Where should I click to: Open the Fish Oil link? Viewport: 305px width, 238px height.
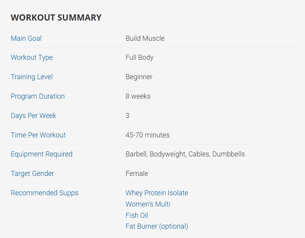pyautogui.click(x=137, y=215)
